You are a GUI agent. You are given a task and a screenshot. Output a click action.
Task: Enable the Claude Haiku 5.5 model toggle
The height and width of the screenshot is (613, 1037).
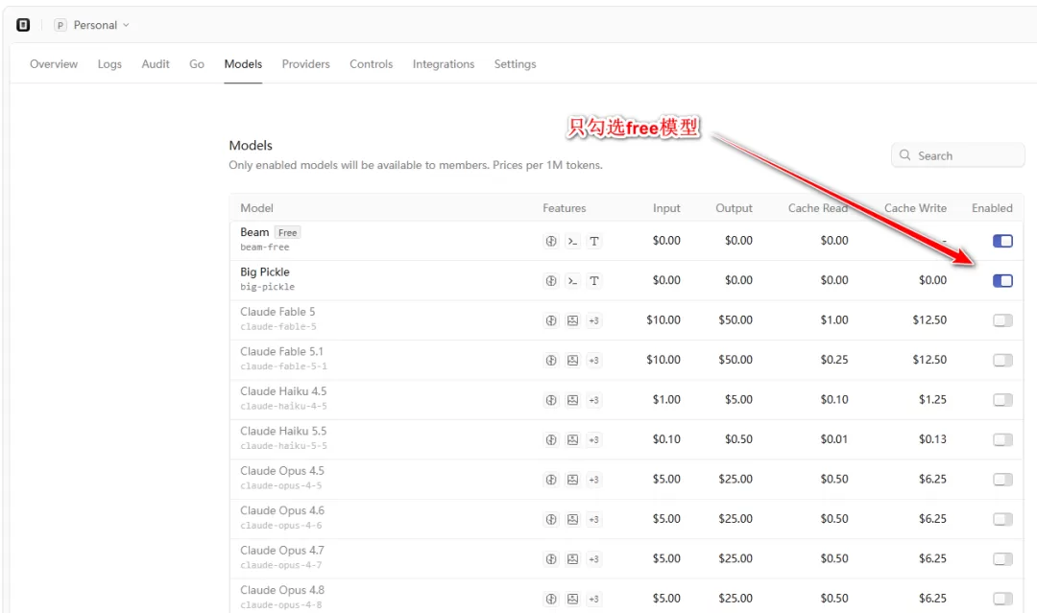1002,439
